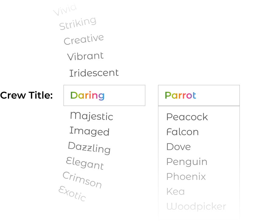Select Phoenix from the bird options
255x224 pixels.
pos(186,177)
